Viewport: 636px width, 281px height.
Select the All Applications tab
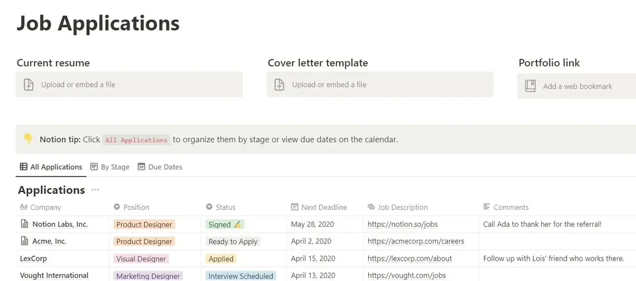tap(51, 167)
